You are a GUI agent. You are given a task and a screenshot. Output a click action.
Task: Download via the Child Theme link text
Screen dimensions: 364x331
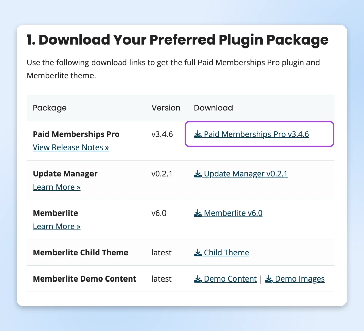pos(226,253)
